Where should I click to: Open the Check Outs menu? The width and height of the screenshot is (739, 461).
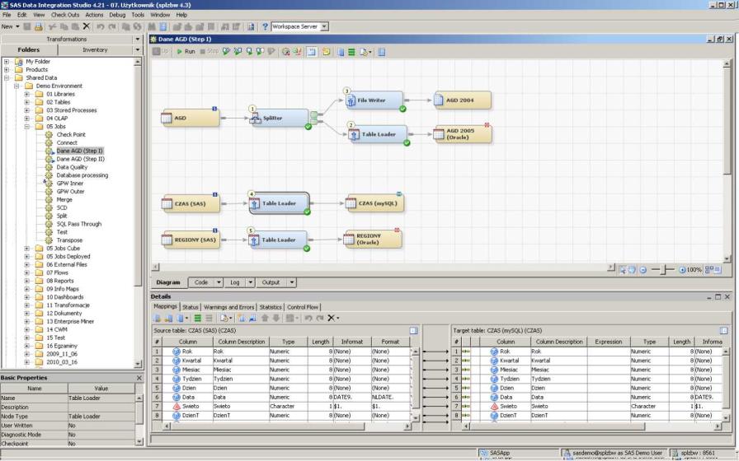(x=65, y=15)
